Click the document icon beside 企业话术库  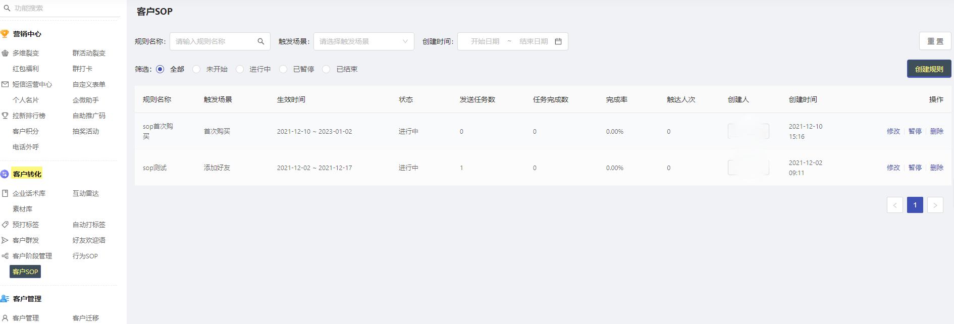[x=5, y=193]
